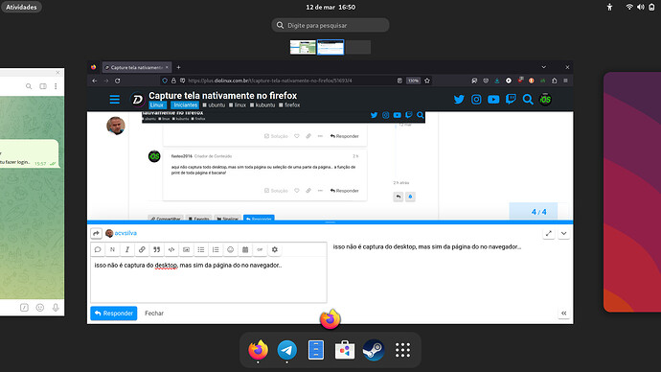This screenshot has width=661, height=372.
Task: Upload an image in composer
Action: coord(186,249)
